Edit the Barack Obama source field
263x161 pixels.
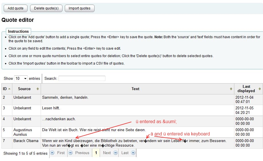(x=26, y=141)
